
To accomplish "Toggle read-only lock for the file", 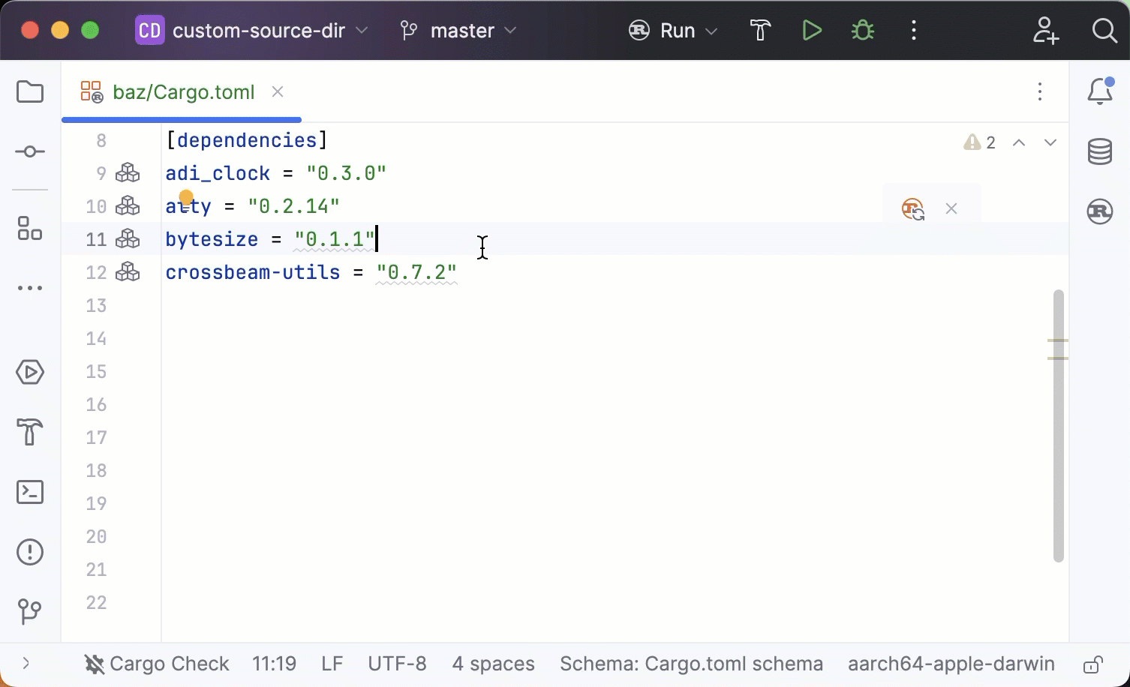I will (1092, 664).
